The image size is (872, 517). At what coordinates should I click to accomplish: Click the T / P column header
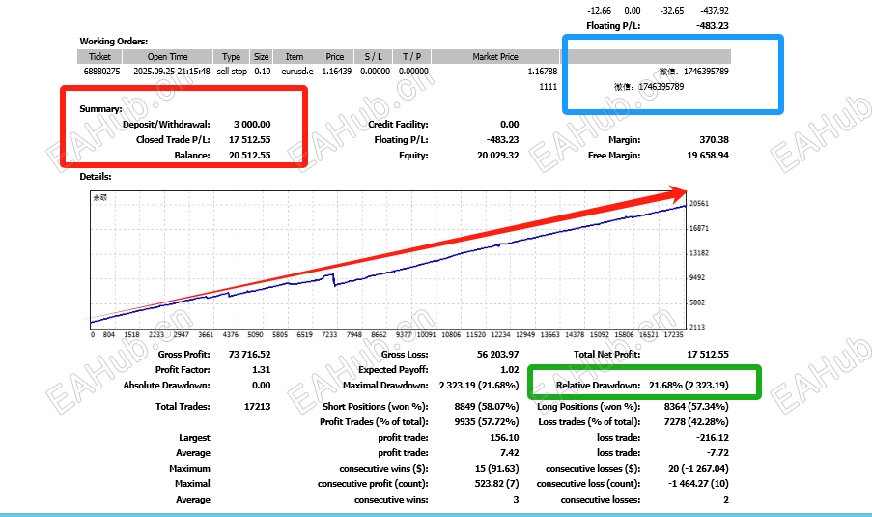click(411, 57)
